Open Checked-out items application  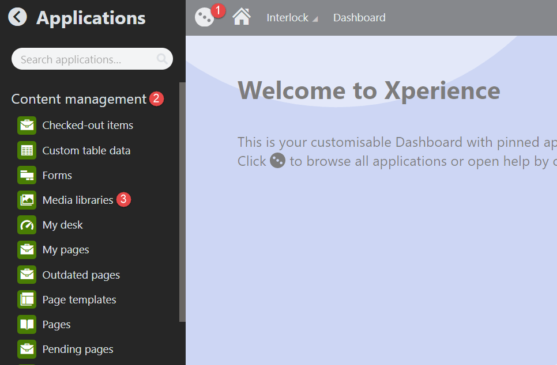[x=88, y=125]
